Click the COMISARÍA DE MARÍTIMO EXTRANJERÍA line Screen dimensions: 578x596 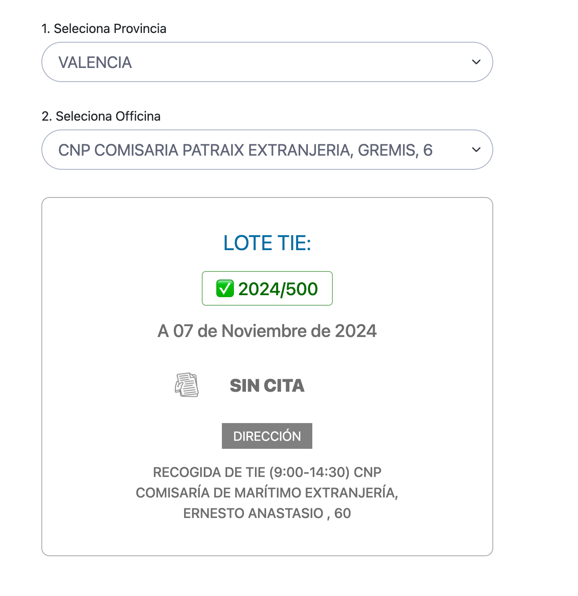click(x=267, y=493)
